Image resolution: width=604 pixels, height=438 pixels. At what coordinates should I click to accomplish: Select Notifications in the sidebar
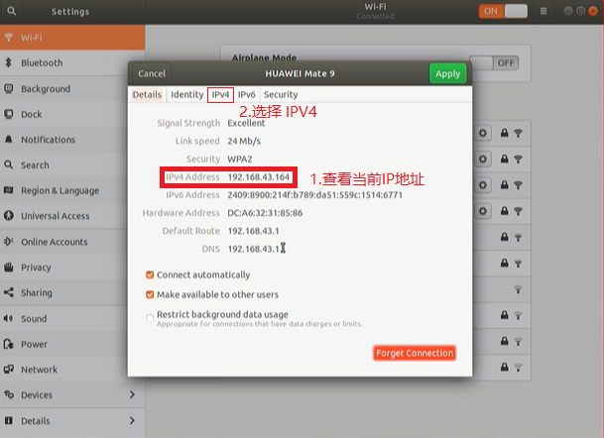click(48, 140)
